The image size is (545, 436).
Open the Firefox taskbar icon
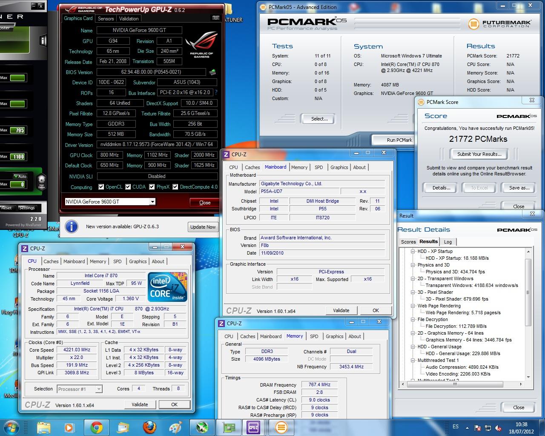[149, 427]
